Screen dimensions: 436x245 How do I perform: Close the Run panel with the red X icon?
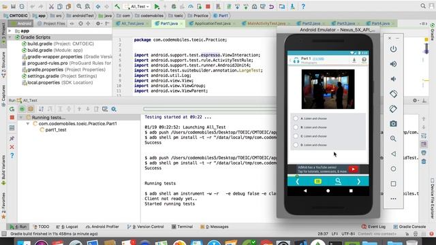(x=12, y=147)
